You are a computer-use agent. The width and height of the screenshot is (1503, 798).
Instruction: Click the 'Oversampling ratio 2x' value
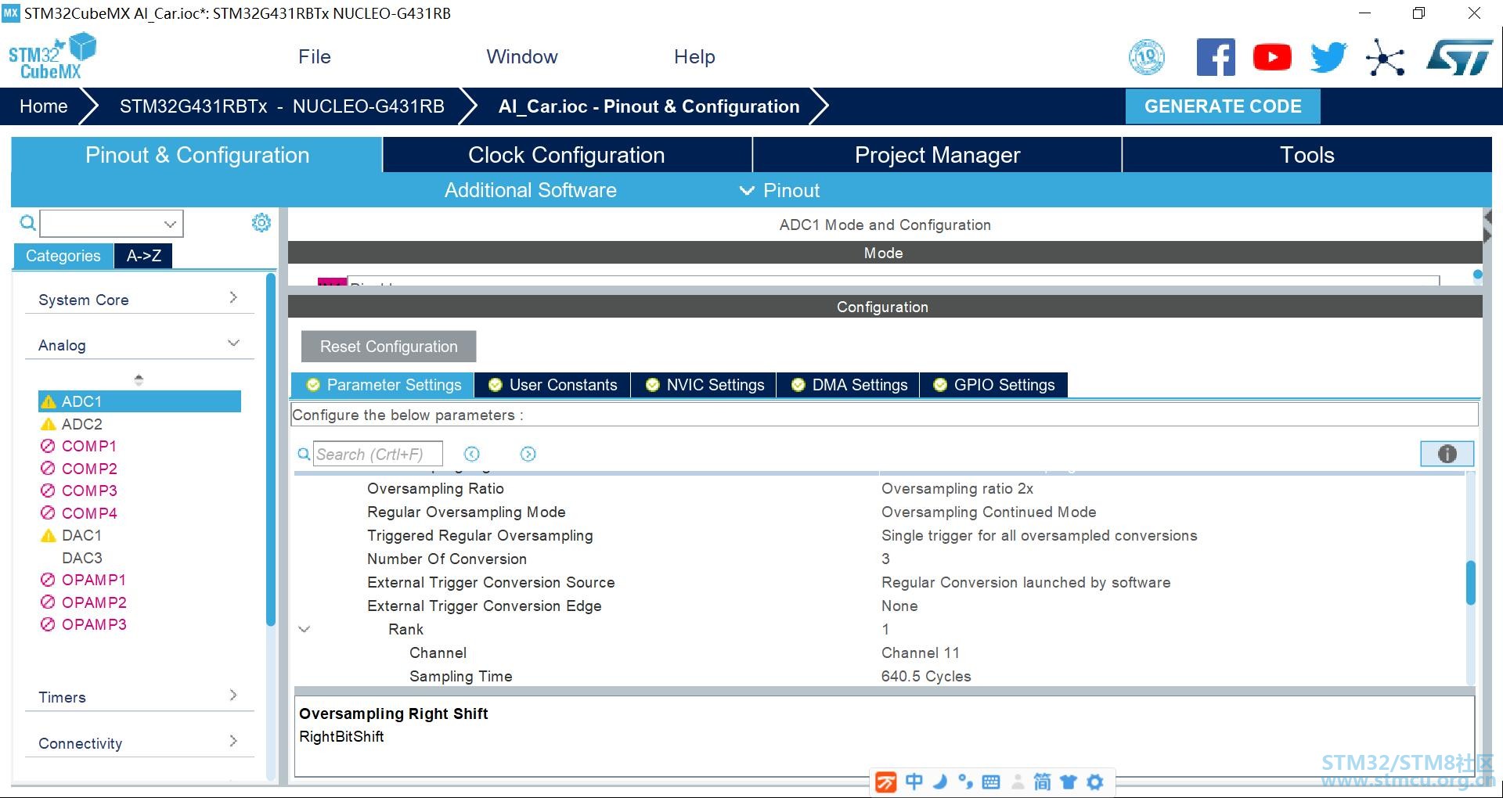point(957,488)
